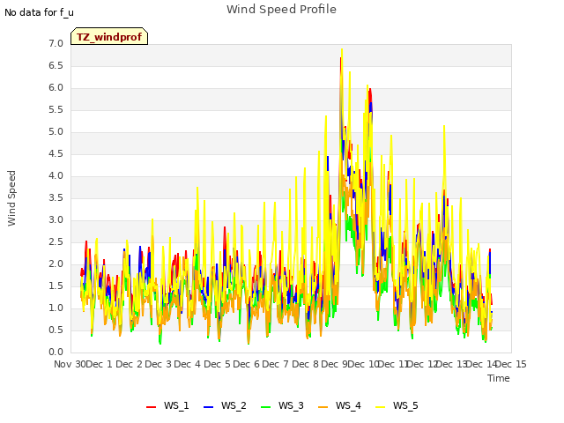Image resolution: width=564 pixels, height=423 pixels.
Task: Click the 3.5 y-axis tick label
Action: click(x=56, y=197)
